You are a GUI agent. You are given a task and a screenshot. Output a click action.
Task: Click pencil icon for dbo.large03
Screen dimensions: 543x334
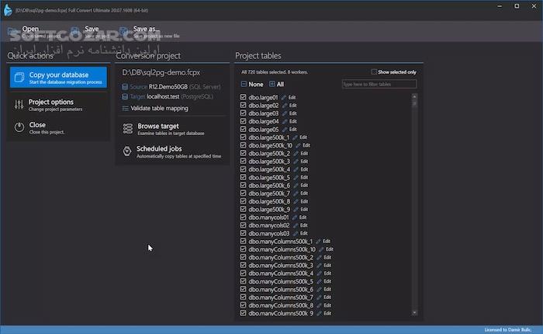(285, 113)
